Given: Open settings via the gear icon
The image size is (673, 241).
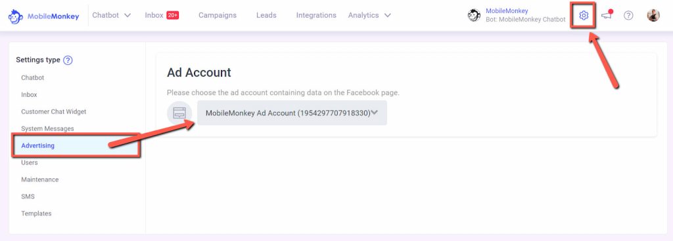Looking at the screenshot, I should tap(583, 15).
